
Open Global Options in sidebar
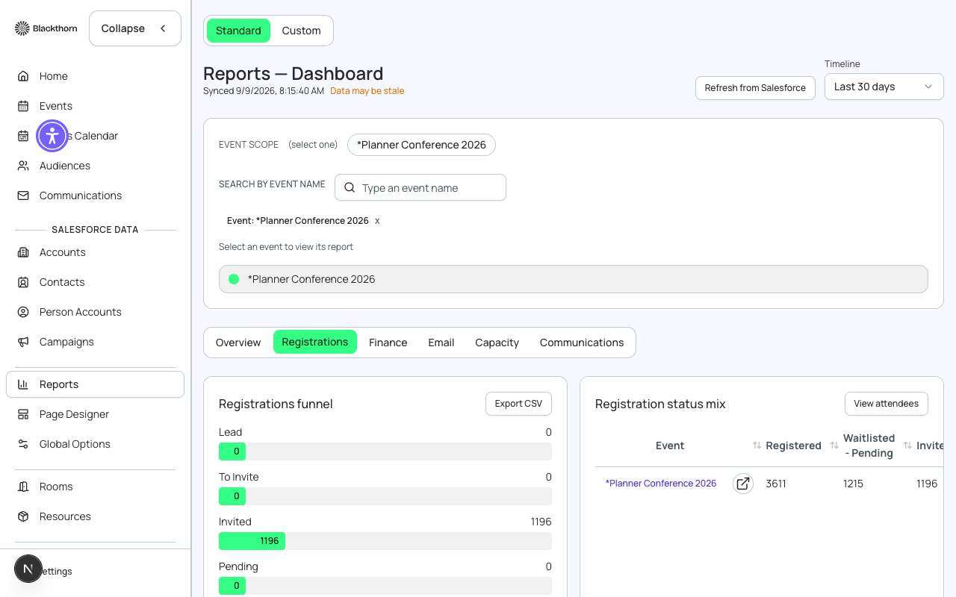pos(95,444)
